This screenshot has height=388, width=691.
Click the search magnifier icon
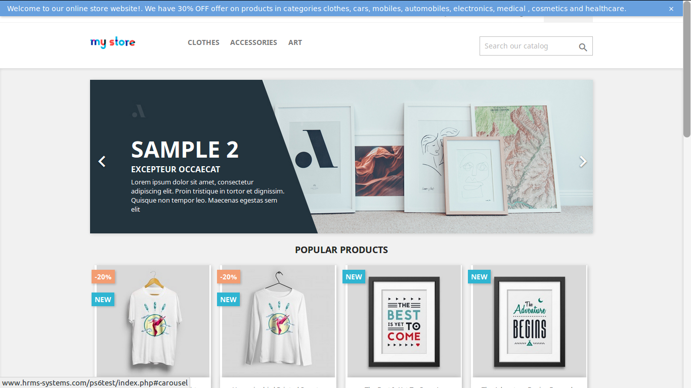583,47
